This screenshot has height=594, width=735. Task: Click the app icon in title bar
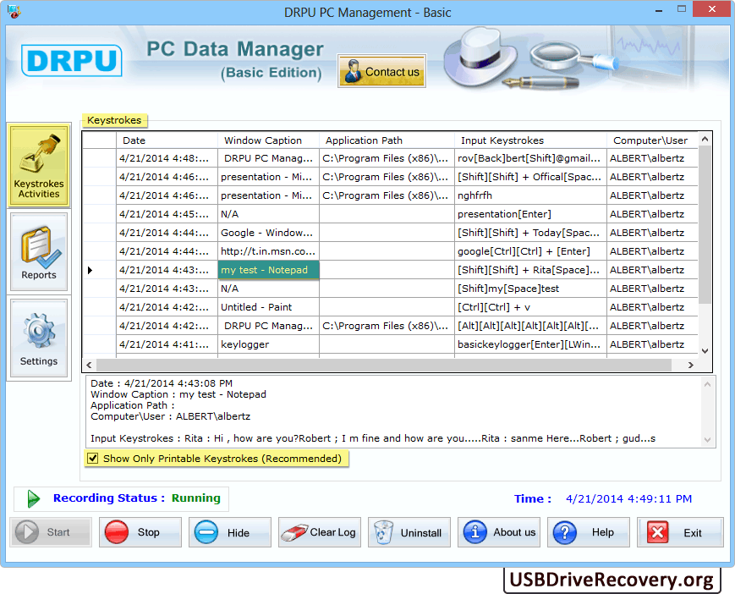[x=14, y=11]
